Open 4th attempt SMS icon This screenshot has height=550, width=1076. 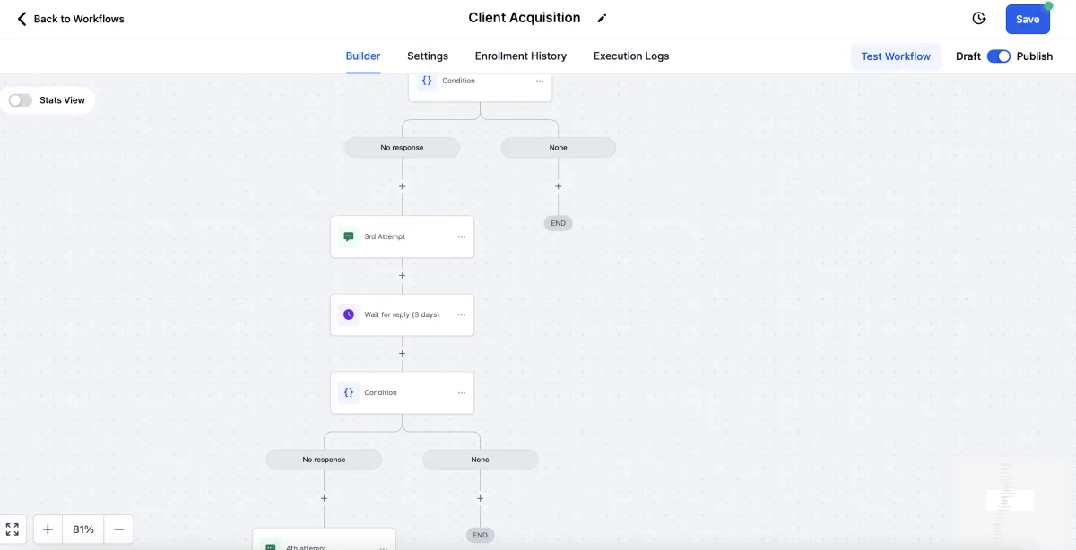click(x=270, y=545)
